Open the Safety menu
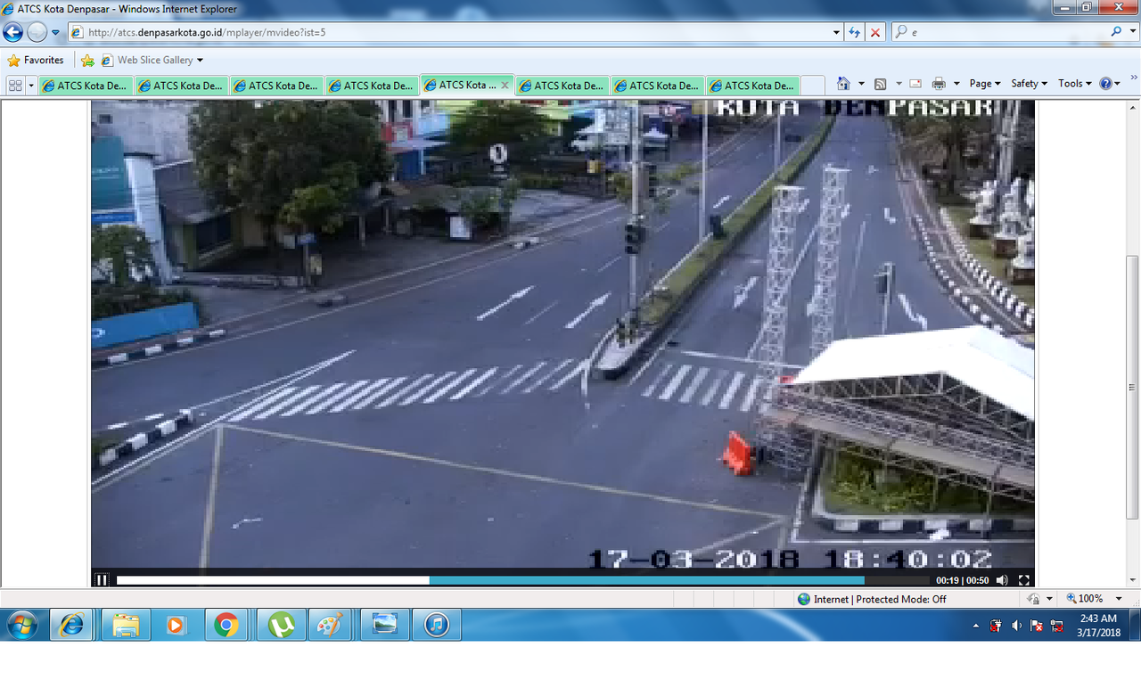Image resolution: width=1141 pixels, height=688 pixels. pyautogui.click(x=1030, y=84)
